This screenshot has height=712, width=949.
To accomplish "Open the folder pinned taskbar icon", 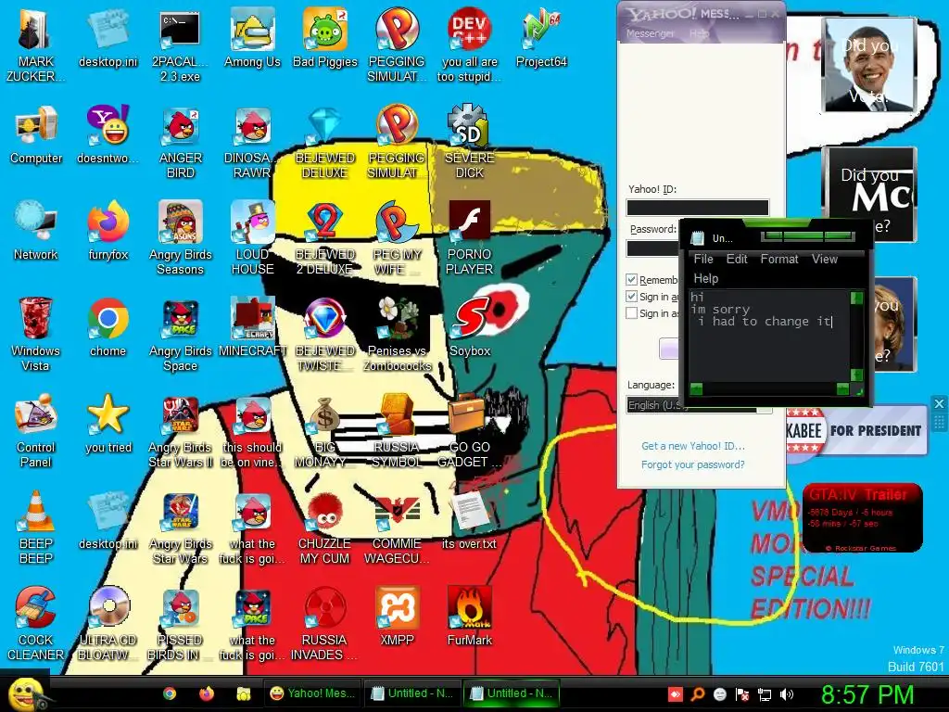I will click(244, 693).
